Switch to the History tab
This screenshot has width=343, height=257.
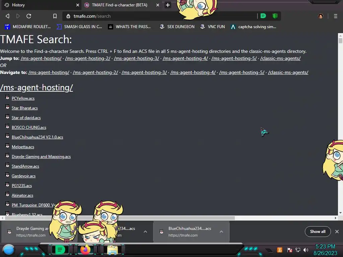point(41,5)
